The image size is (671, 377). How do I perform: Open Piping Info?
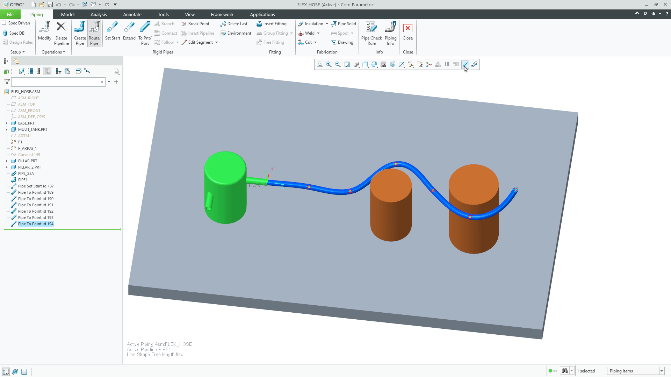(x=390, y=33)
